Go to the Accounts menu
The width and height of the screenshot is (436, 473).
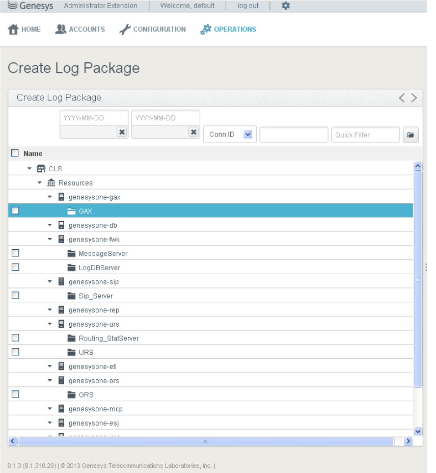tap(80, 30)
